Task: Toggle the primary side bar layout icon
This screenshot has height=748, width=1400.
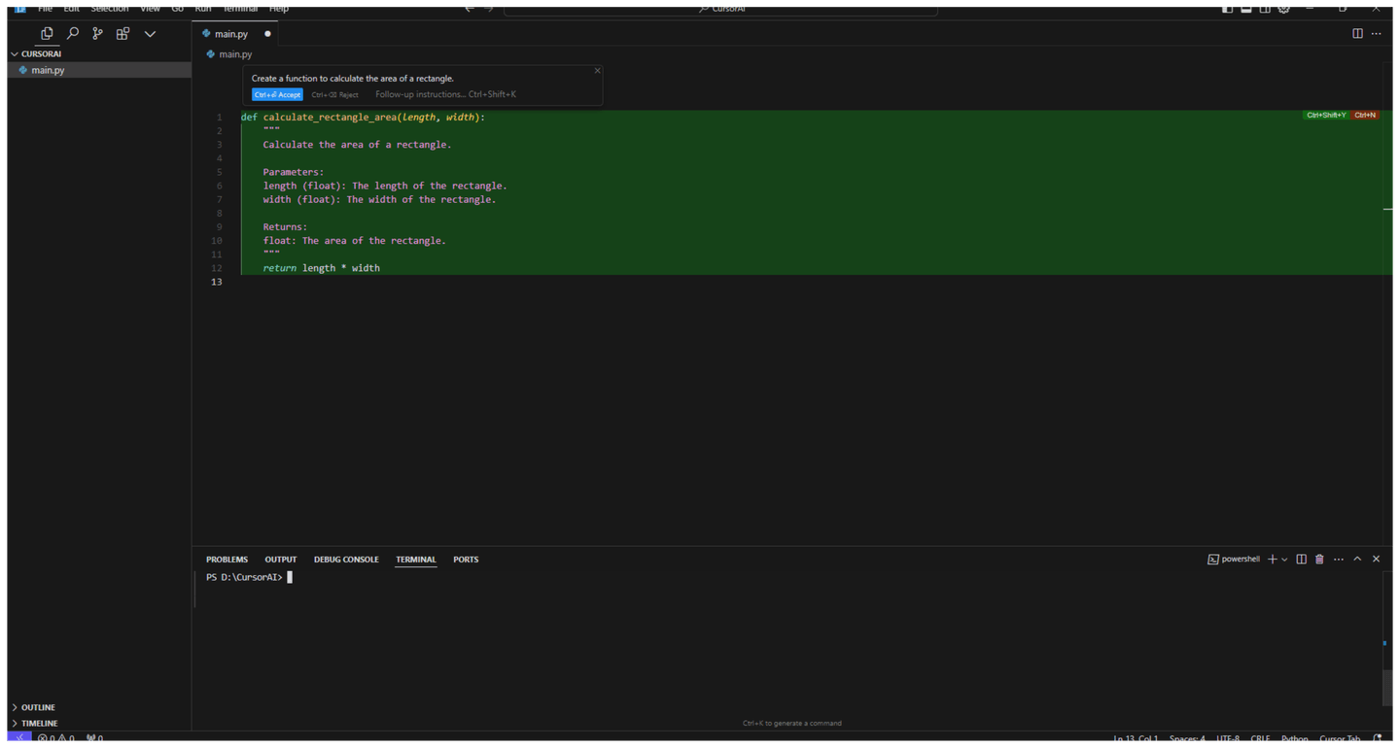Action: [x=1227, y=8]
